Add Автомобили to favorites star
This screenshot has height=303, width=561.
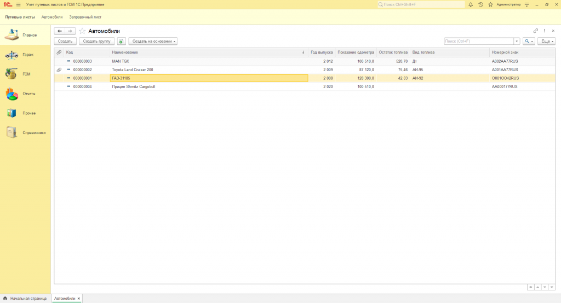coord(82,31)
